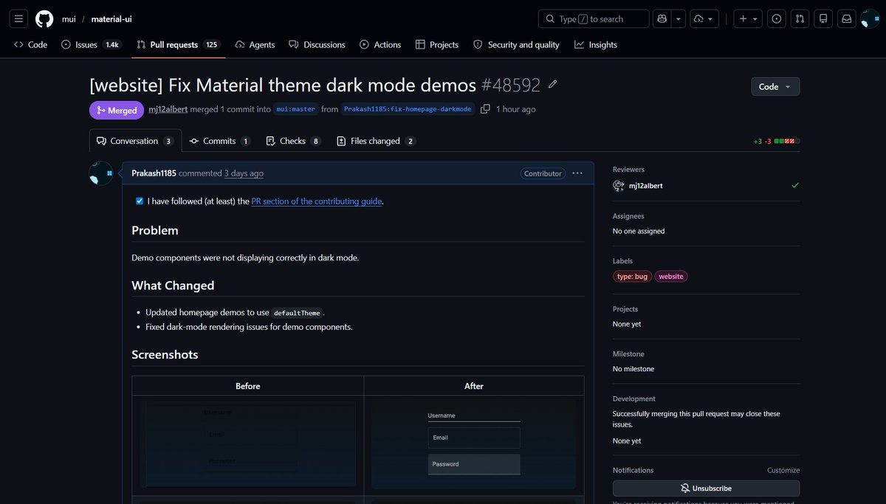
Task: Open mj12albert profile link in merge line
Action: pos(168,109)
